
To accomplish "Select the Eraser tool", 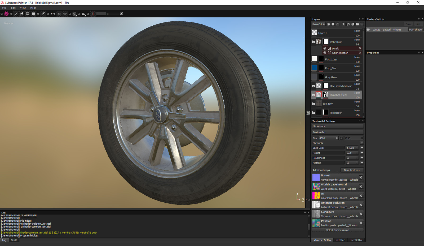I will 22,14.
